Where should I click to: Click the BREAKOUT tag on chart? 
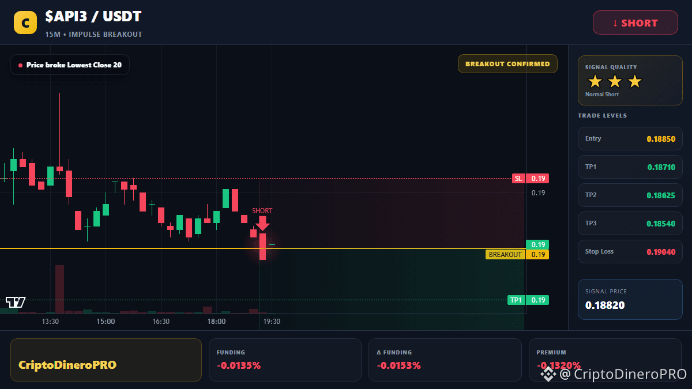coord(506,255)
